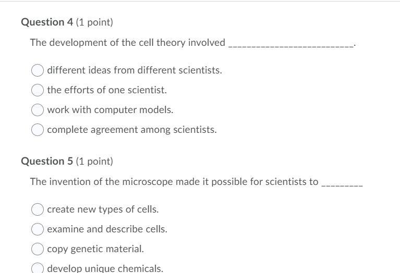Image resolution: width=400 pixels, height=273 pixels.
Task: Select 'create new types of cells' radio button
Action: tap(38, 209)
